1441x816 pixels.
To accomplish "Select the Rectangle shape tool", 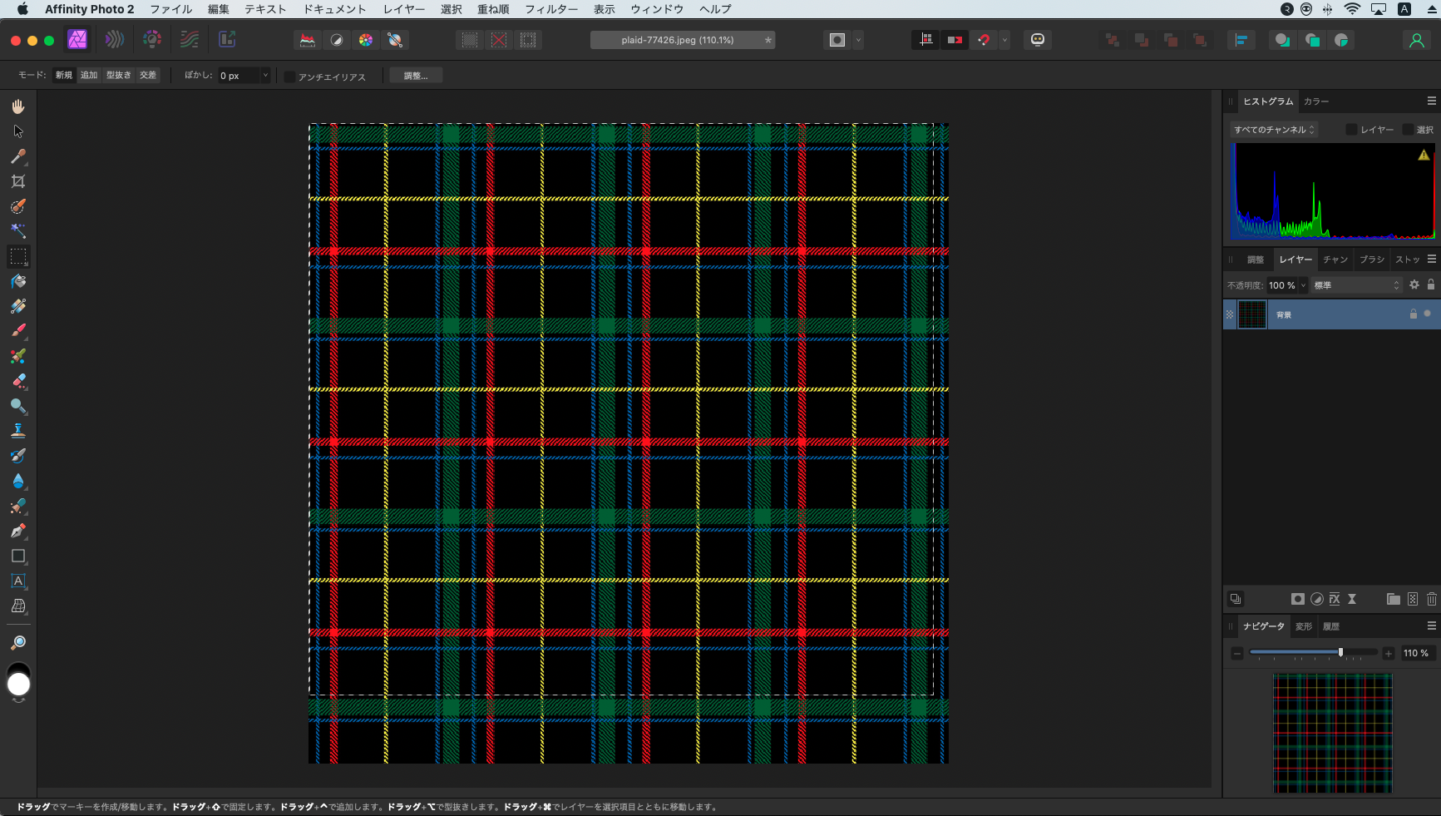I will pos(18,556).
